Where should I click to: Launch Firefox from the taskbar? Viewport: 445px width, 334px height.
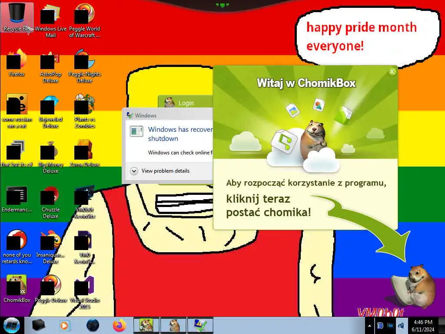pyautogui.click(x=120, y=325)
